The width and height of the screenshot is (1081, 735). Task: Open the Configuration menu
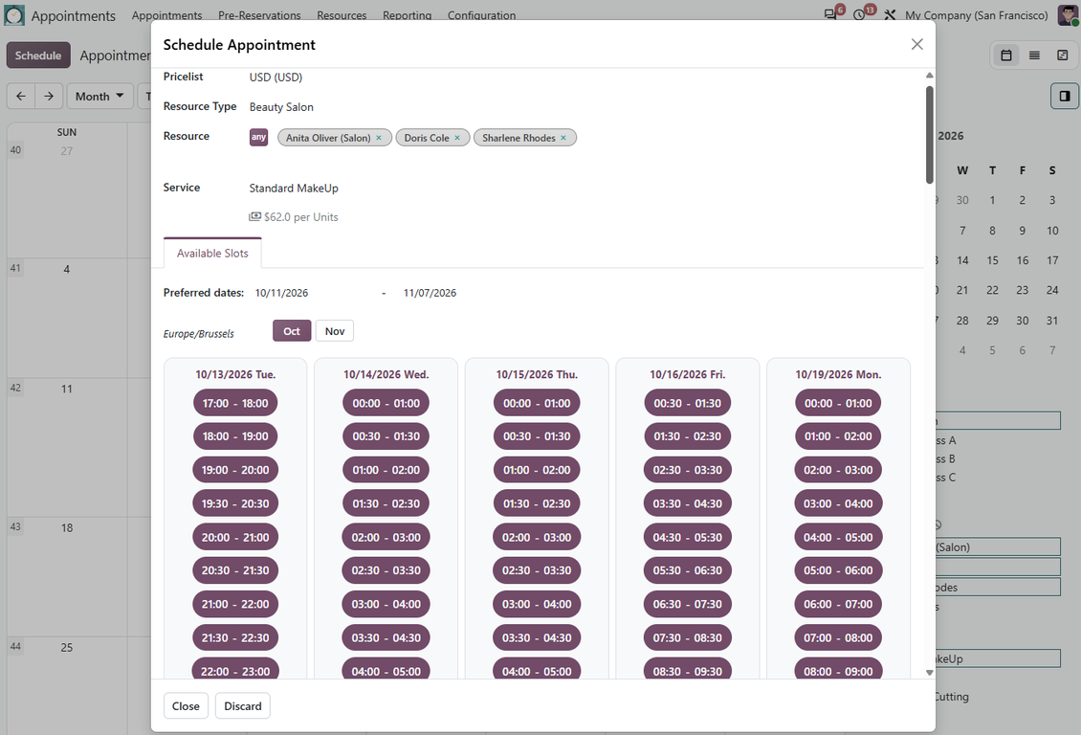[x=481, y=15]
